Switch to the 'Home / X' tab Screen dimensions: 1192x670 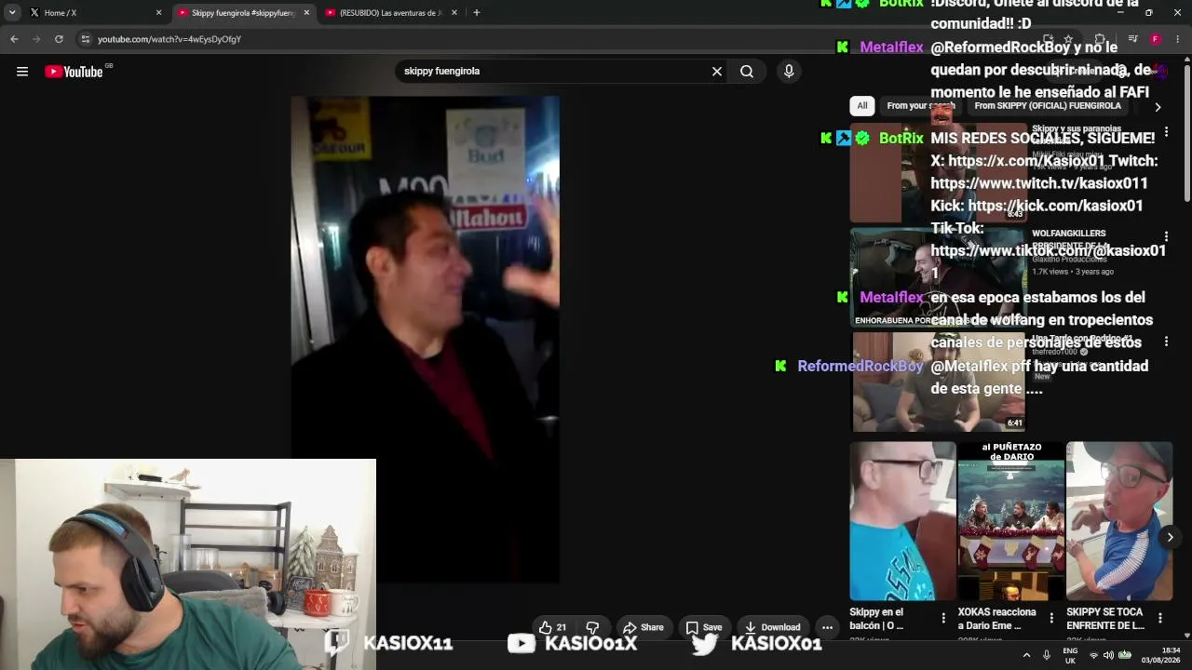point(95,13)
